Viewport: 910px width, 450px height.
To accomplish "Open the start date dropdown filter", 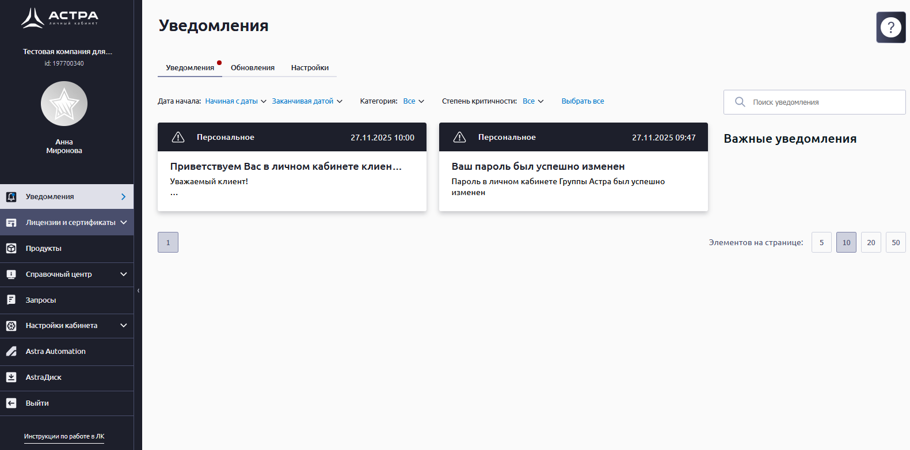I will [x=235, y=101].
